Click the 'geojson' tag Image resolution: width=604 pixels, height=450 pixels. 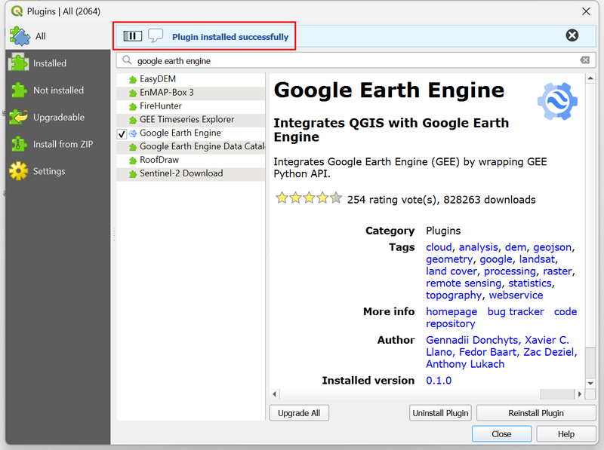click(553, 247)
